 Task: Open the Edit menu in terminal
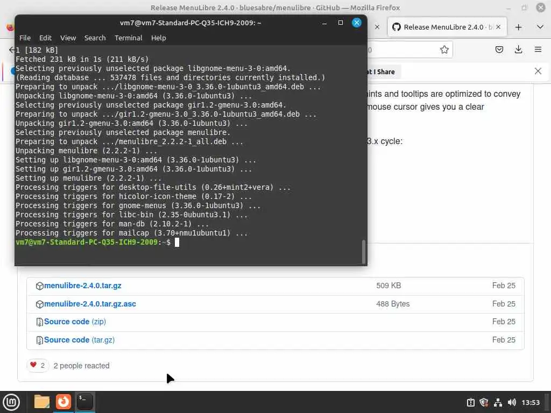click(x=45, y=38)
